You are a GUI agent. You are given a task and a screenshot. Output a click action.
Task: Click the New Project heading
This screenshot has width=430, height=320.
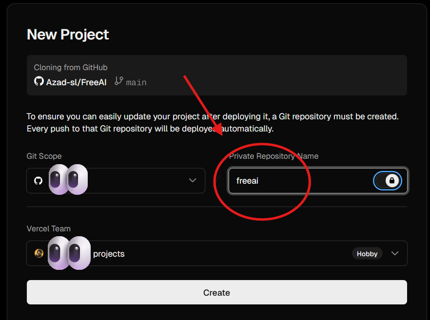[68, 35]
